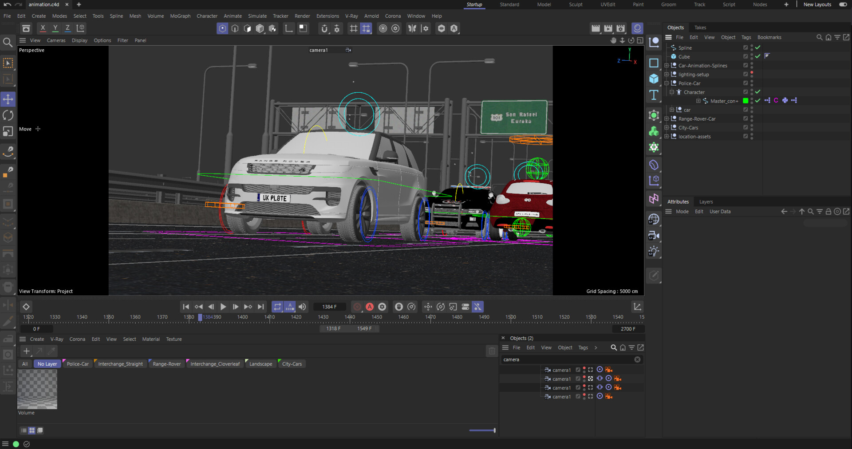Expand the lighting-setup object
Screen dimensions: 852x449
click(667, 75)
